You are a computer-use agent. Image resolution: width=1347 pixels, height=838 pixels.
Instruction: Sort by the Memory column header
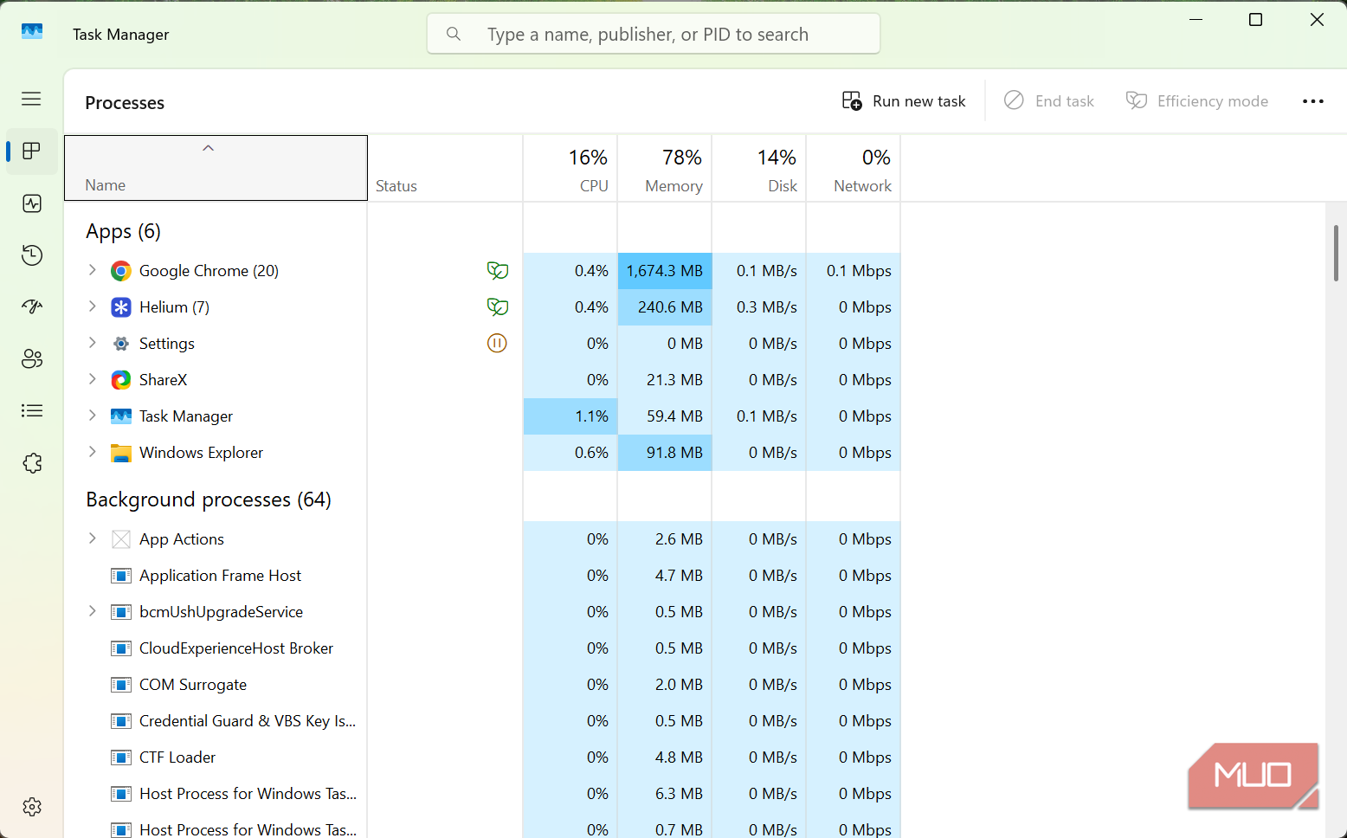(x=665, y=168)
